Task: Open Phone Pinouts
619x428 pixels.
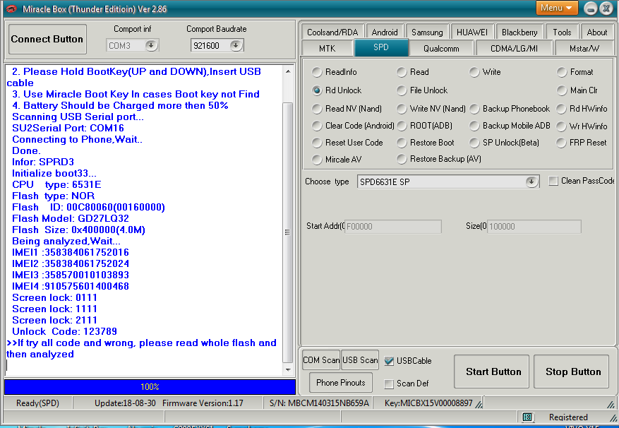Action: 341,383
